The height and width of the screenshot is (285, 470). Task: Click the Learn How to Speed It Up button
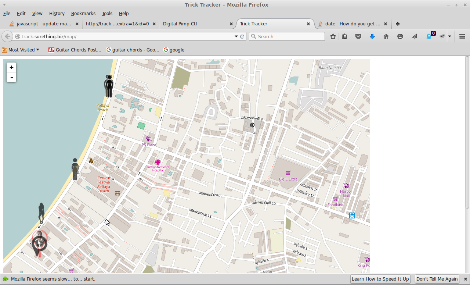pyautogui.click(x=380, y=279)
